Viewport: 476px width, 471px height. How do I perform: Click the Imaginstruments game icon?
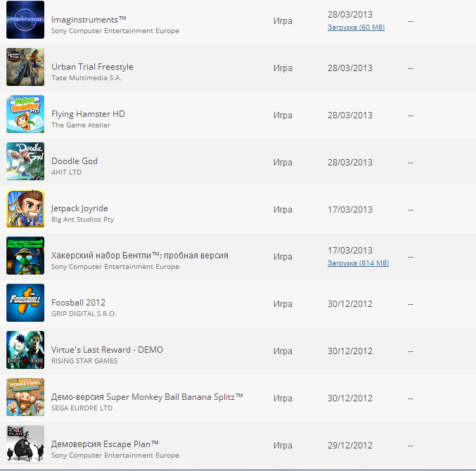click(x=25, y=20)
